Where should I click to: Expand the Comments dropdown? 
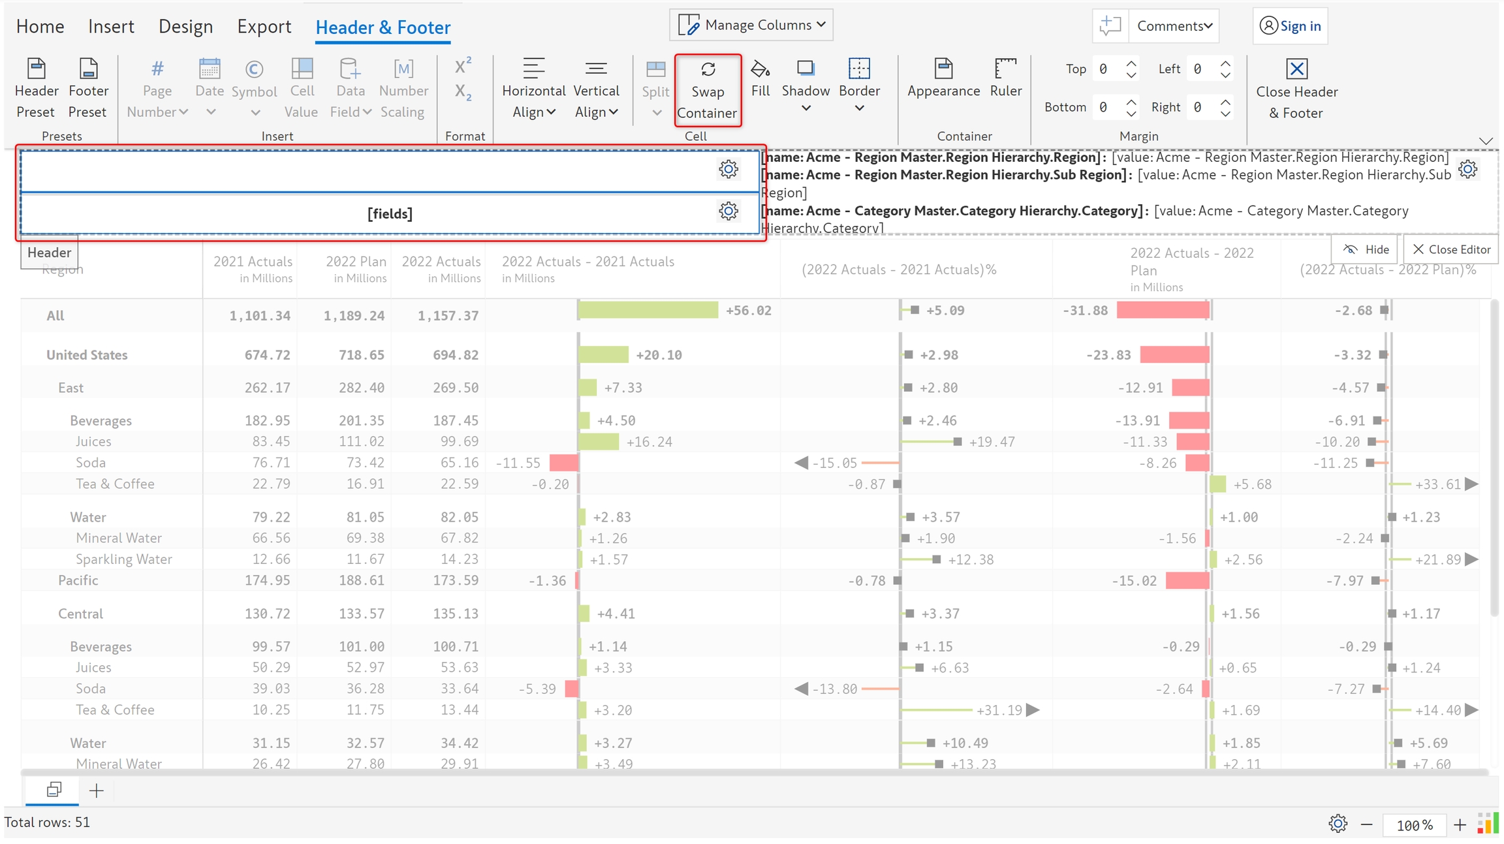(x=1174, y=26)
